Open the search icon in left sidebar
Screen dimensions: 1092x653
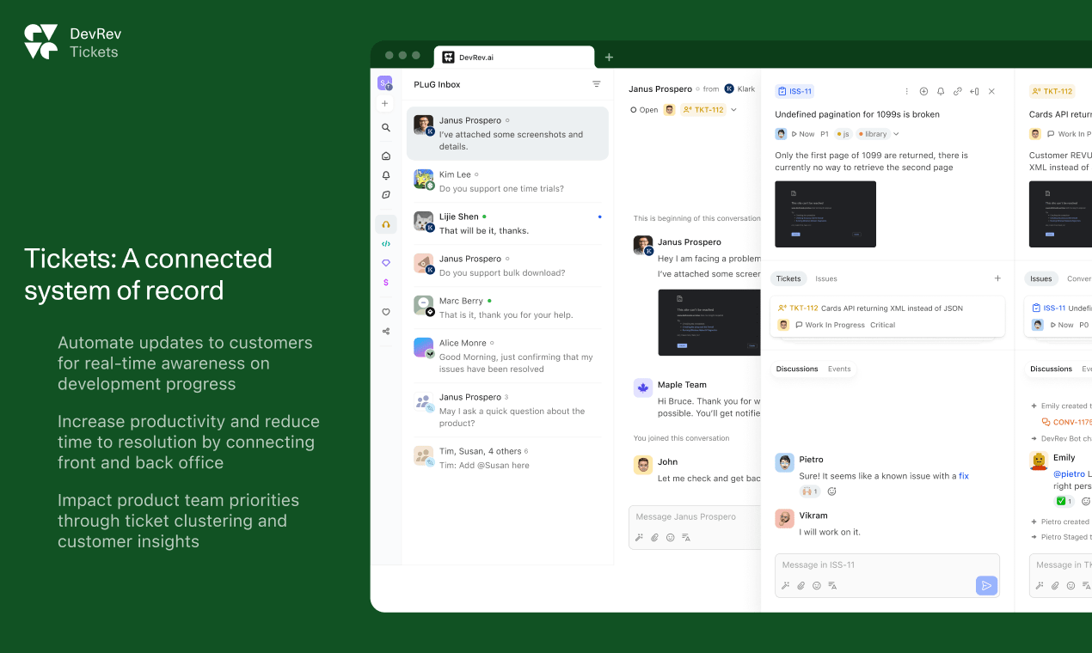click(x=386, y=127)
